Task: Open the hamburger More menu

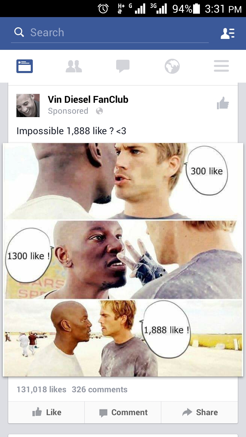Action: point(221,66)
